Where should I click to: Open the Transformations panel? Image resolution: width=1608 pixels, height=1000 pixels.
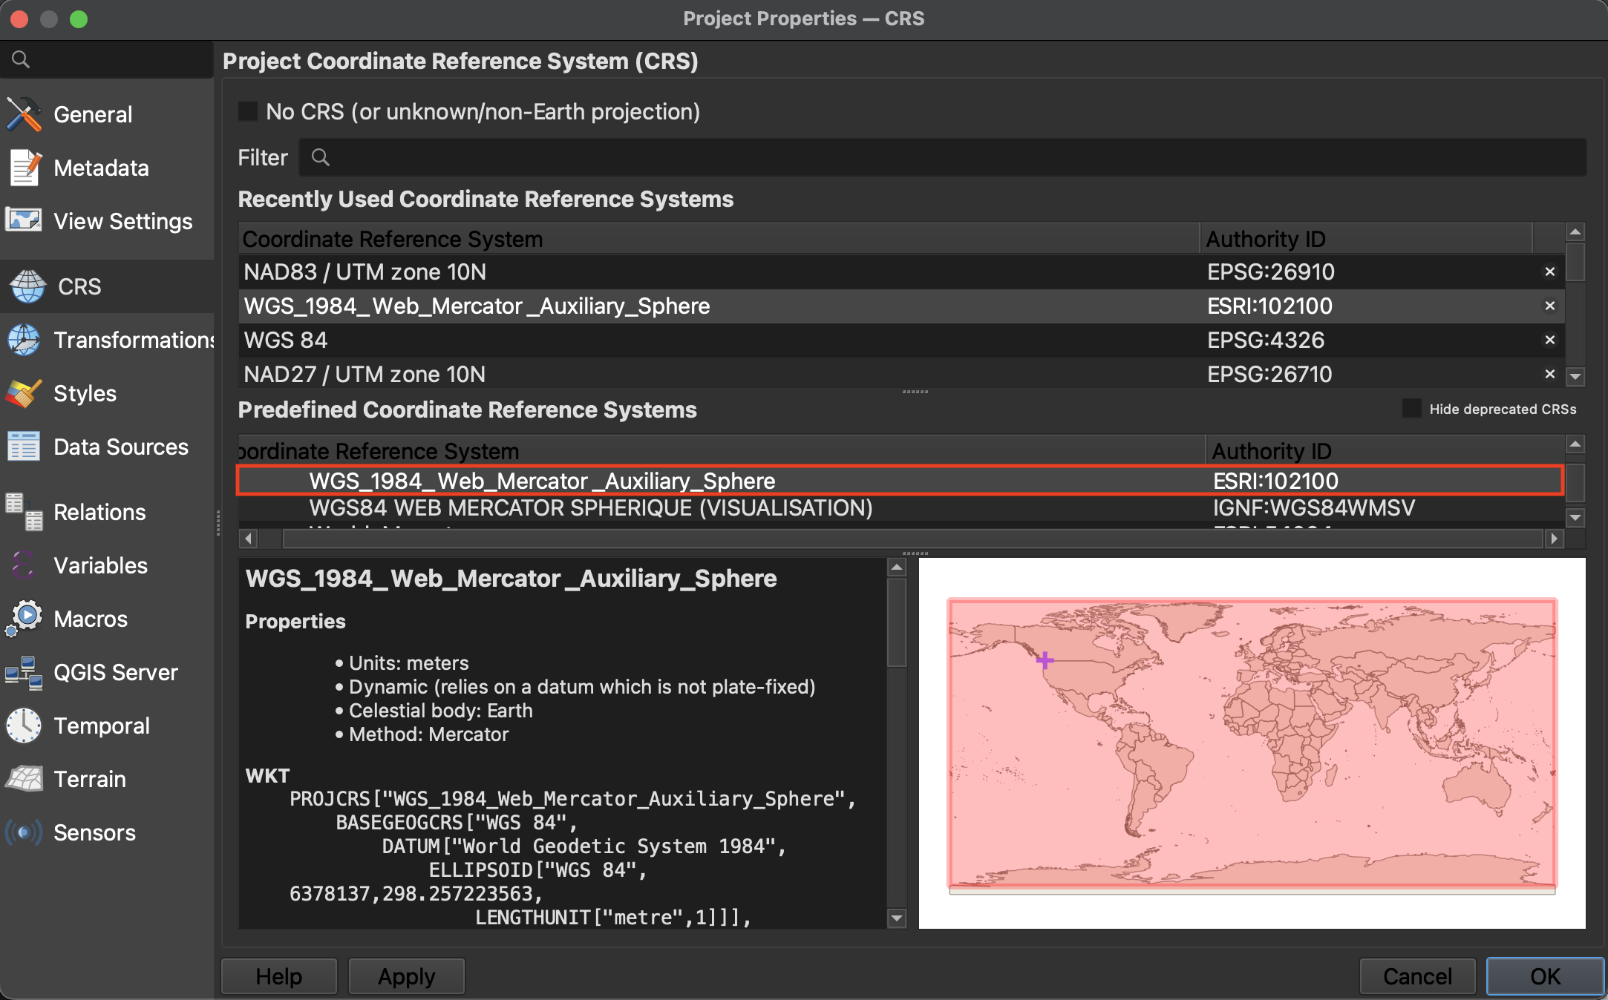(110, 340)
